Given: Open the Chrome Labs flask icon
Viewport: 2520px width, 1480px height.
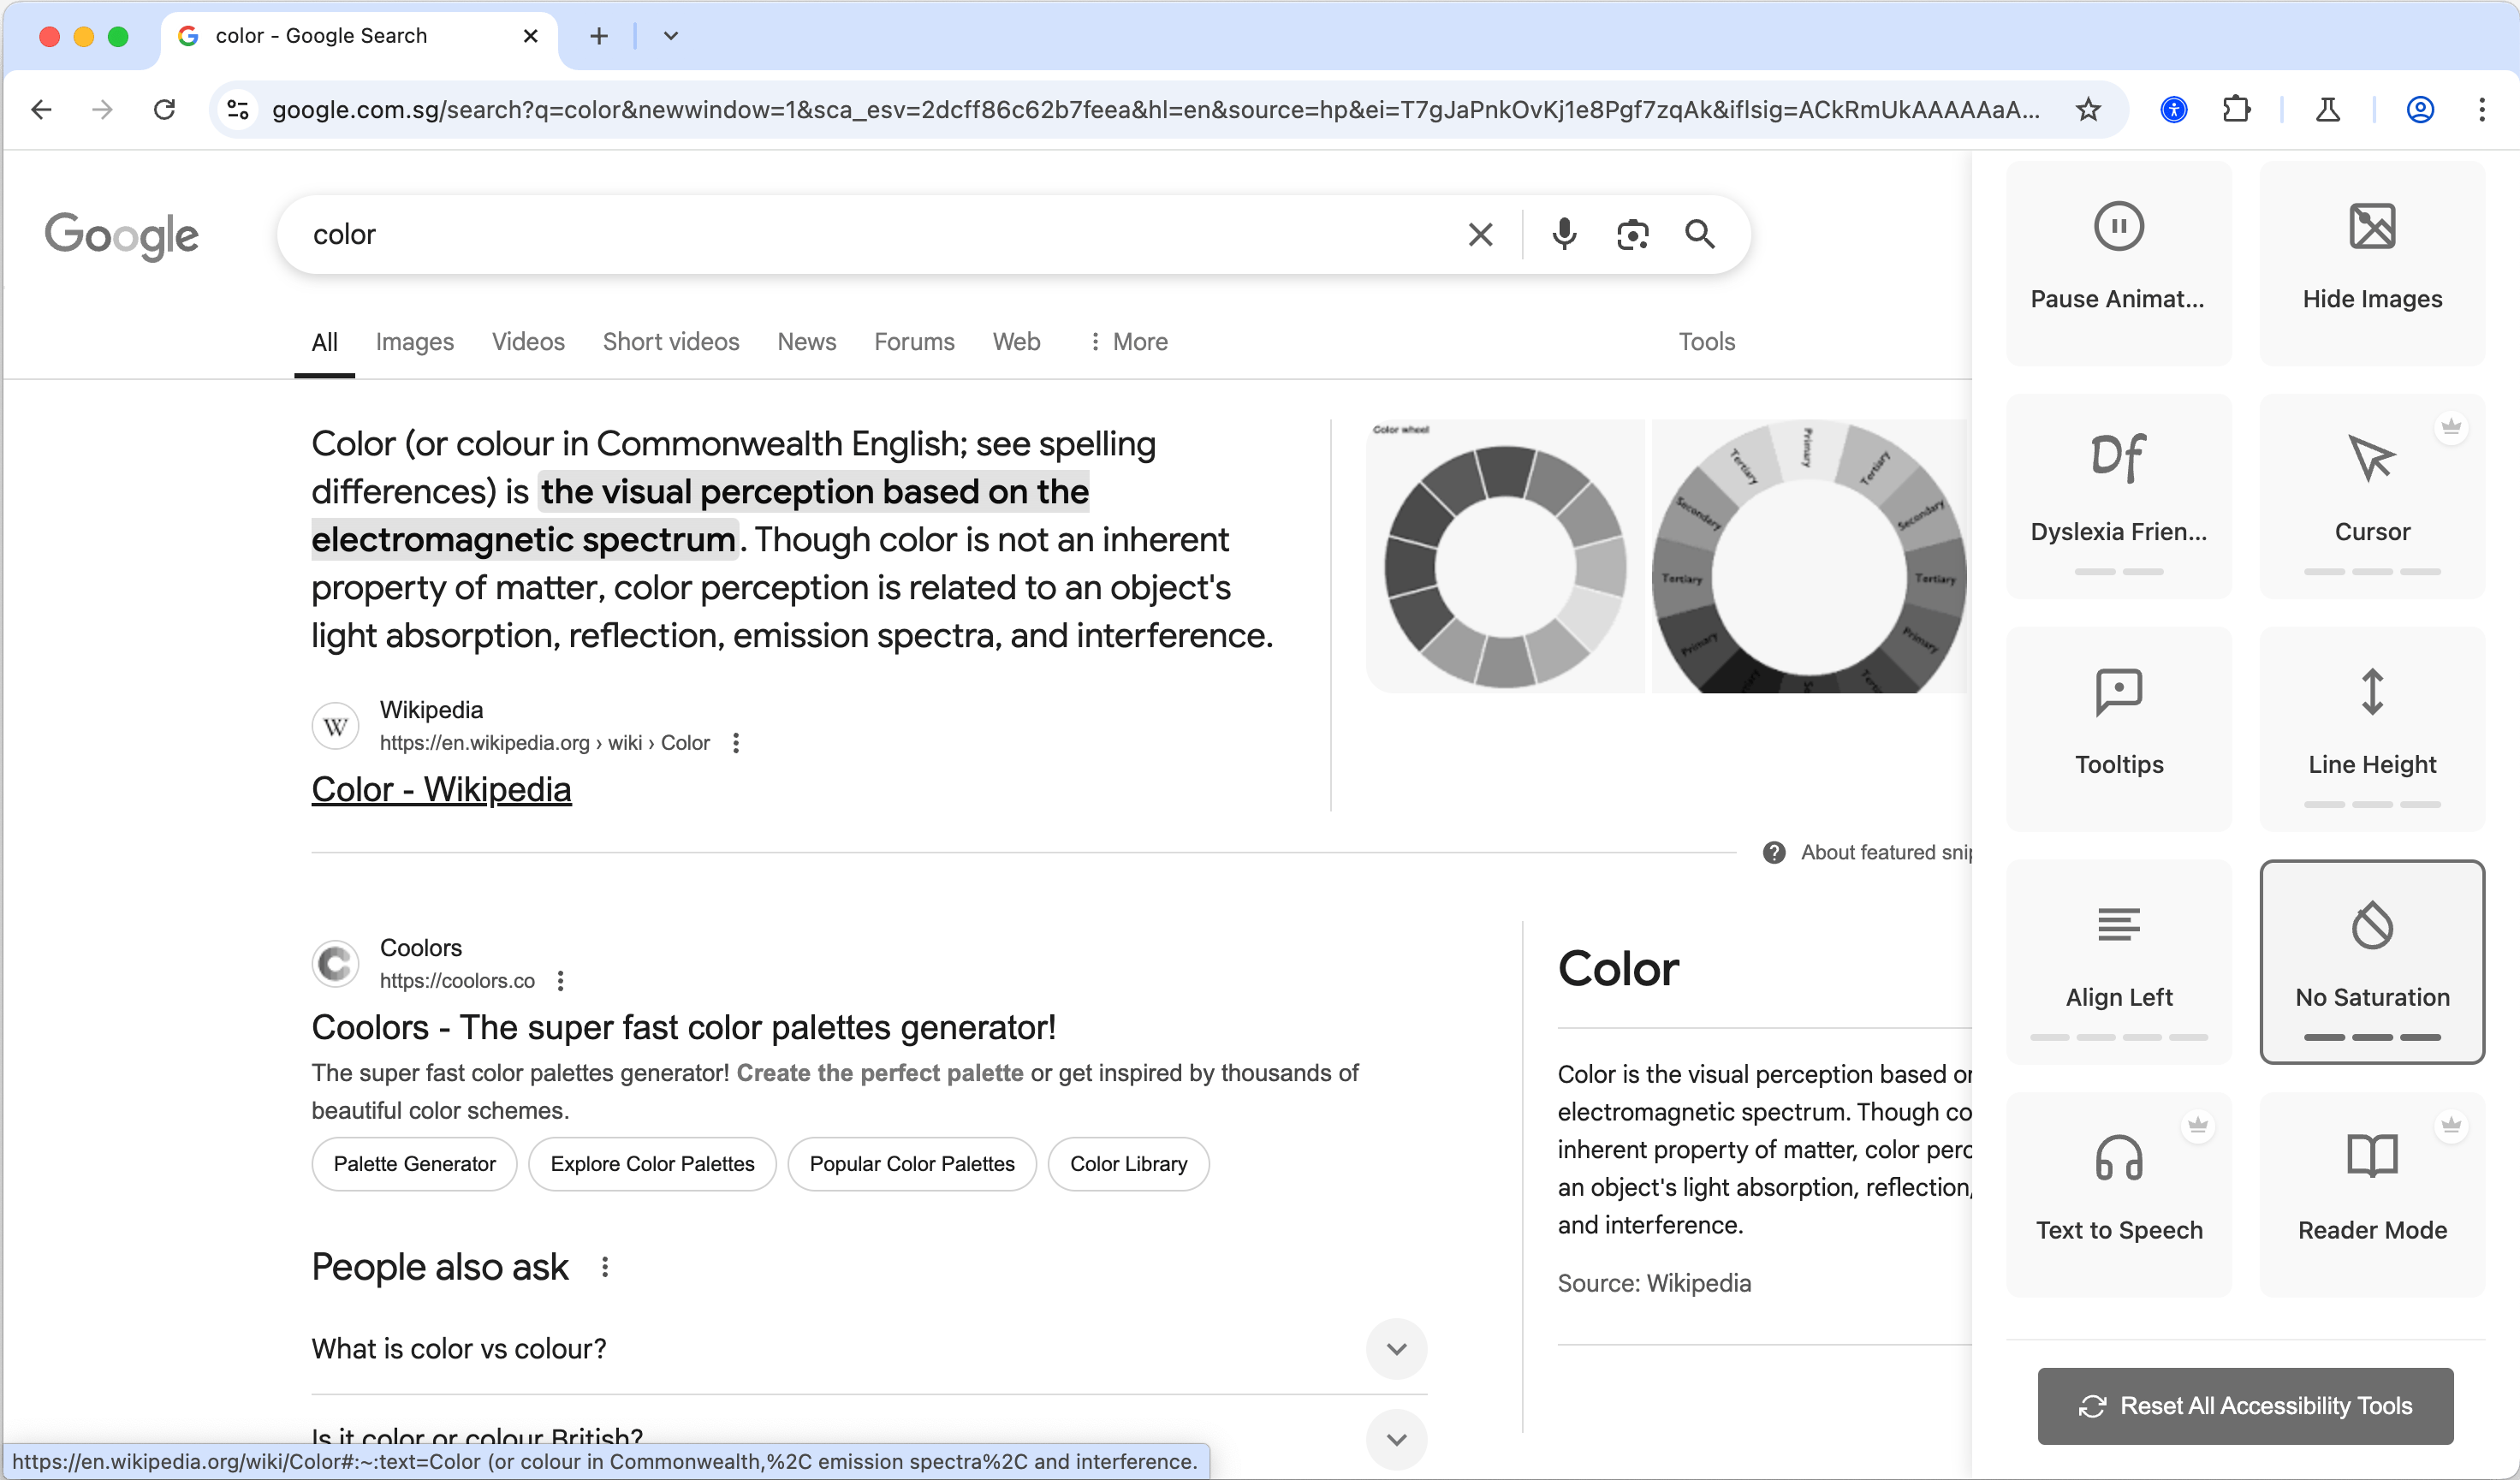Looking at the screenshot, I should (2328, 109).
